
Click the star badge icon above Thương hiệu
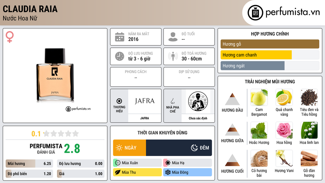[x=119, y=101]
